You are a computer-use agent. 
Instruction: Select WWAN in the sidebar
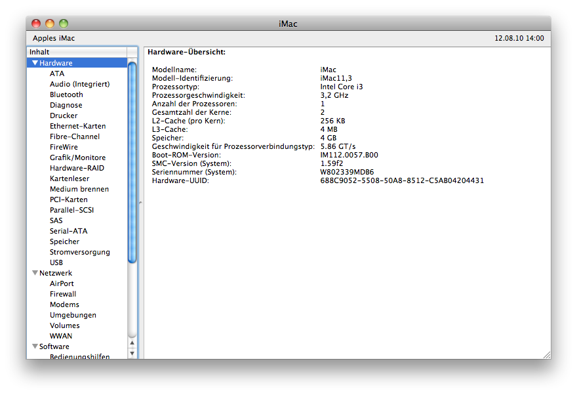pyautogui.click(x=61, y=336)
